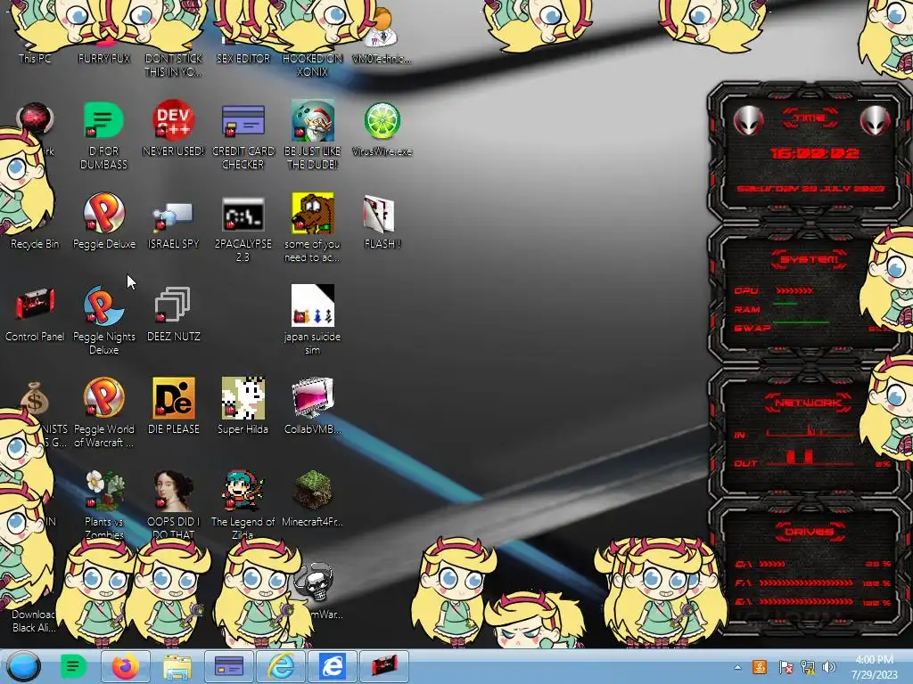This screenshot has height=684, width=913.
Task: Open the Super Hilda icon
Action: point(243,398)
